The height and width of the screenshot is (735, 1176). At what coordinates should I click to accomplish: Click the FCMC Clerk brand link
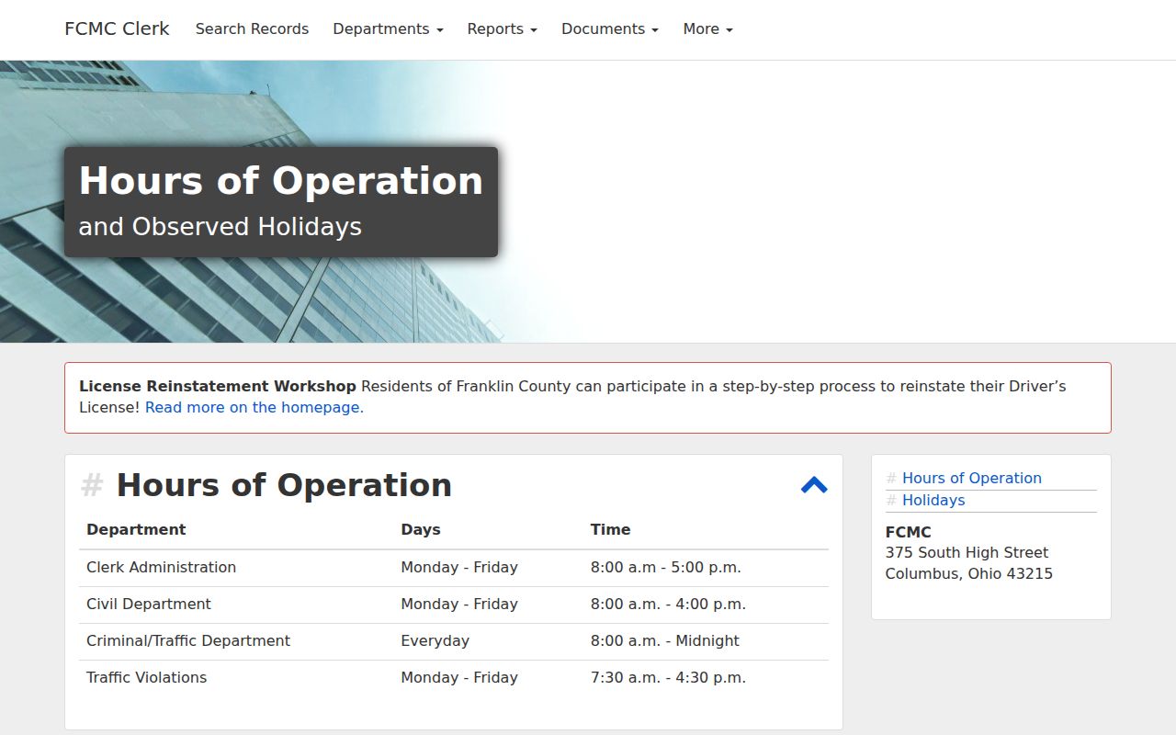(117, 28)
